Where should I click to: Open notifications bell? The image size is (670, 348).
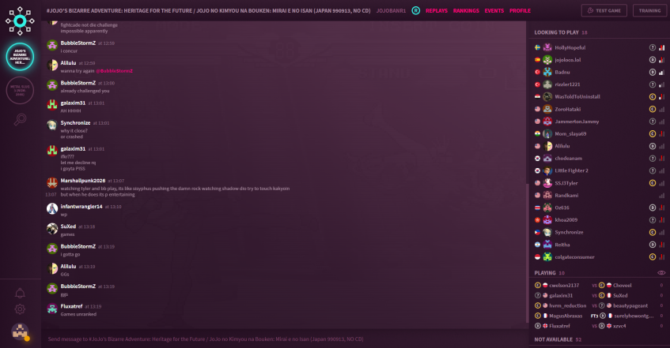point(20,294)
